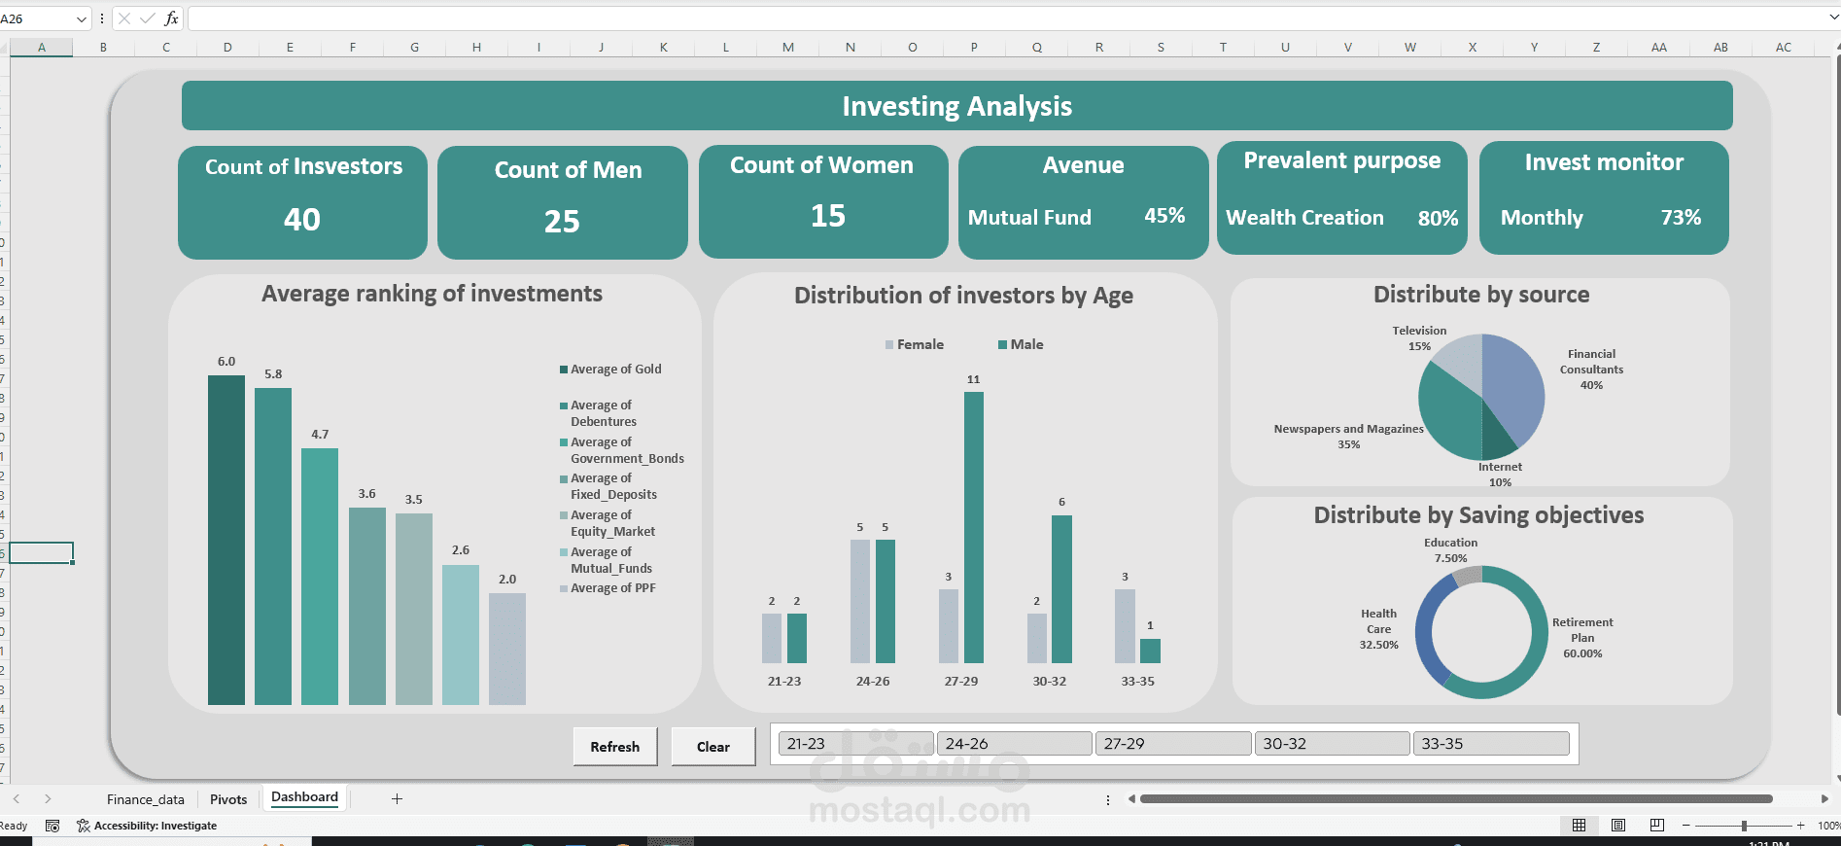1841x846 pixels.
Task: Click the Prevalent purpose card
Action: (x=1342, y=198)
